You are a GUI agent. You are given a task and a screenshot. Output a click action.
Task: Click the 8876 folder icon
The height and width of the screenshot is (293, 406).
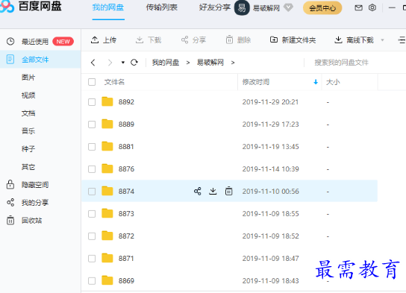107,169
